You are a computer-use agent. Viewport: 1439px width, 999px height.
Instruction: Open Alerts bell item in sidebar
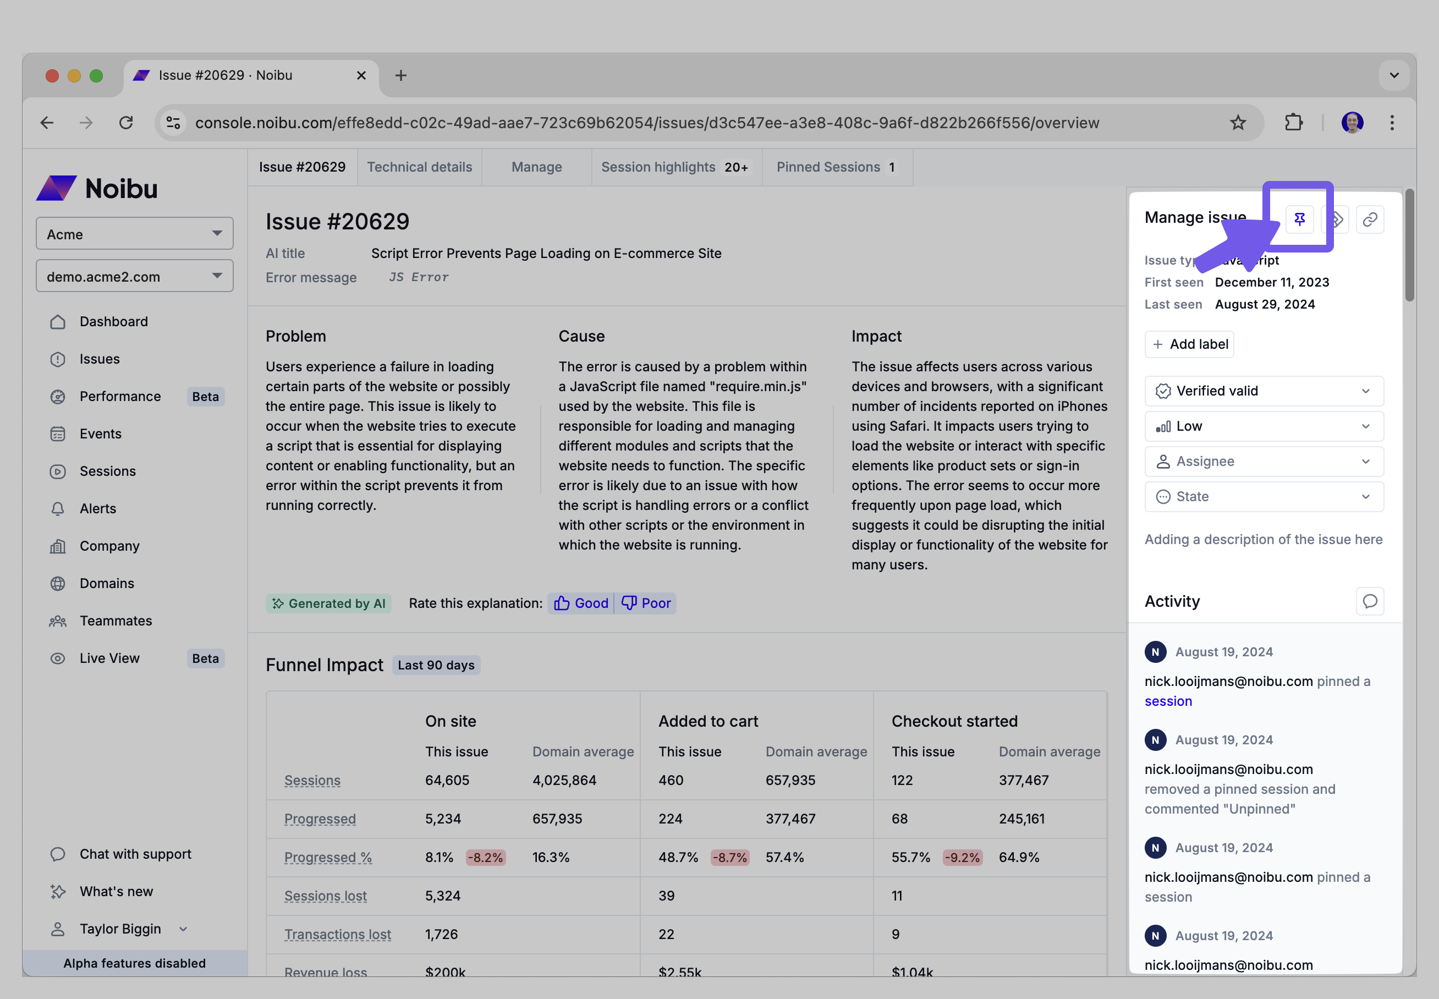point(98,508)
